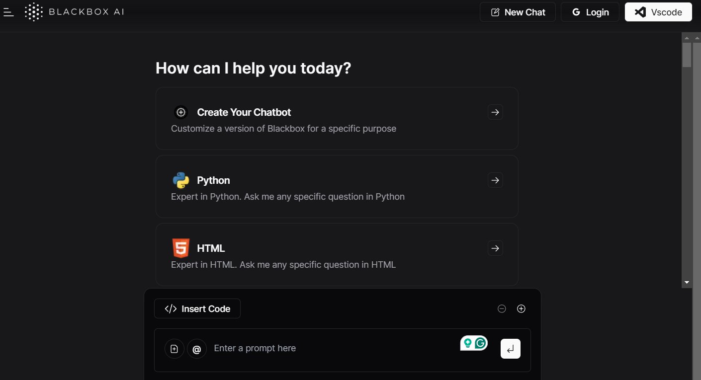Image resolution: width=701 pixels, height=380 pixels.
Task: Toggle zoom out with the minus circle icon
Action: (502, 308)
